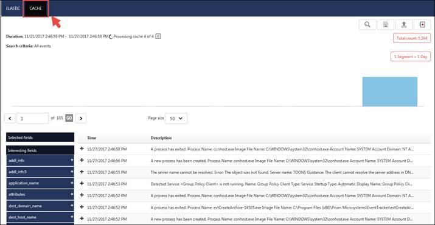Screen dimensions: 435x225
Task: Click the page number input field
Action: tap(33, 118)
